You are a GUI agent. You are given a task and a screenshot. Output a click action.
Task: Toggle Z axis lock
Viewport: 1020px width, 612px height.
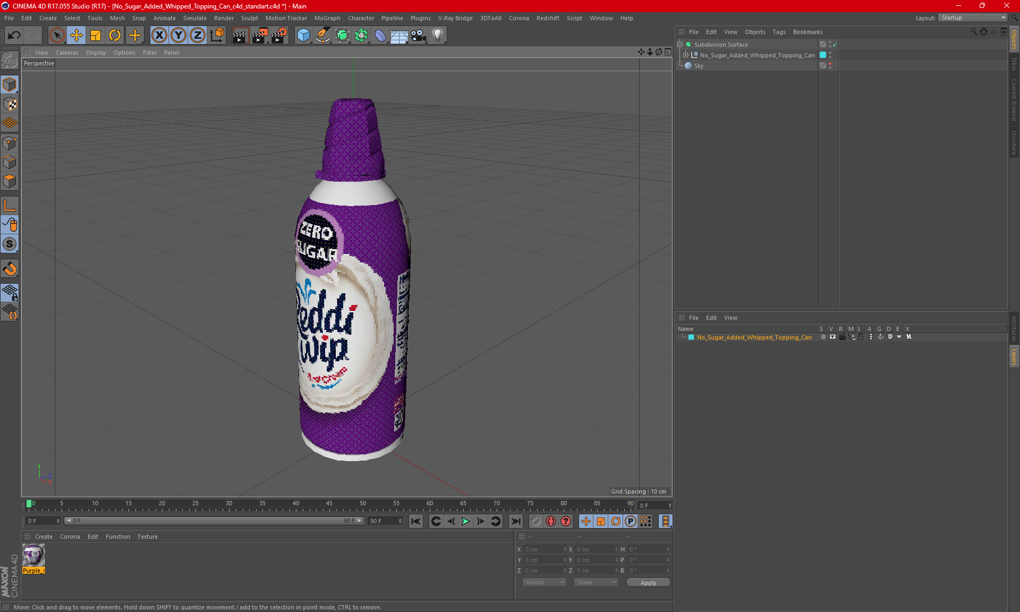[x=198, y=36]
